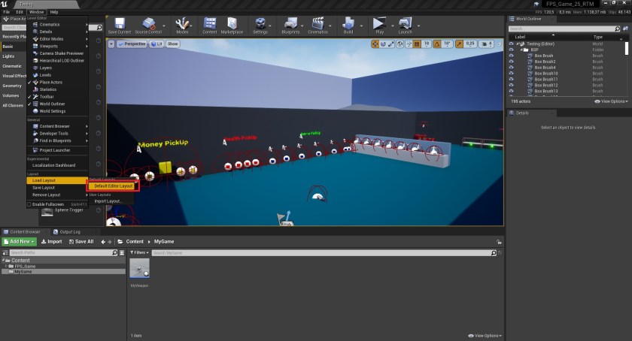Select the MyWeapon asset thumbnail
This screenshot has height=341, width=632.
point(140,269)
